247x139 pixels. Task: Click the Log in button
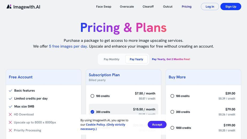point(210,6)
